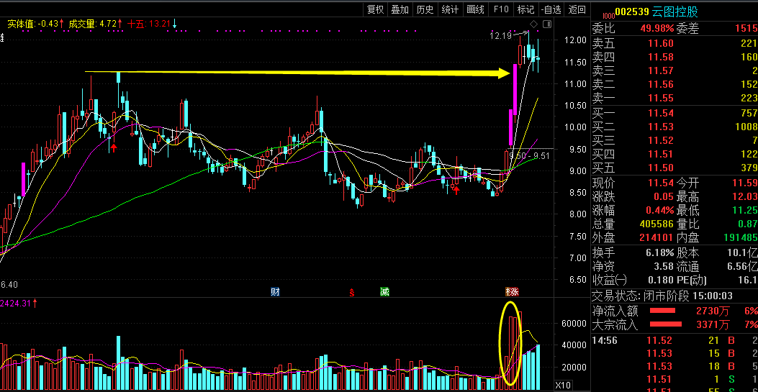The width and height of the screenshot is (758, 392).
Task: Click the stock code 002539
Action: point(633,12)
